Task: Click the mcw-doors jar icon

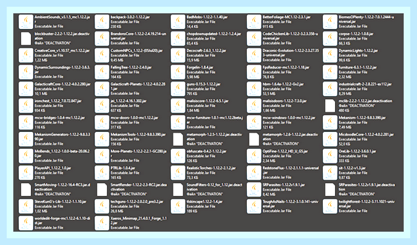Action: point(102,123)
